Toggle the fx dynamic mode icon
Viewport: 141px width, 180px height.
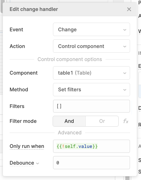[126, 121]
